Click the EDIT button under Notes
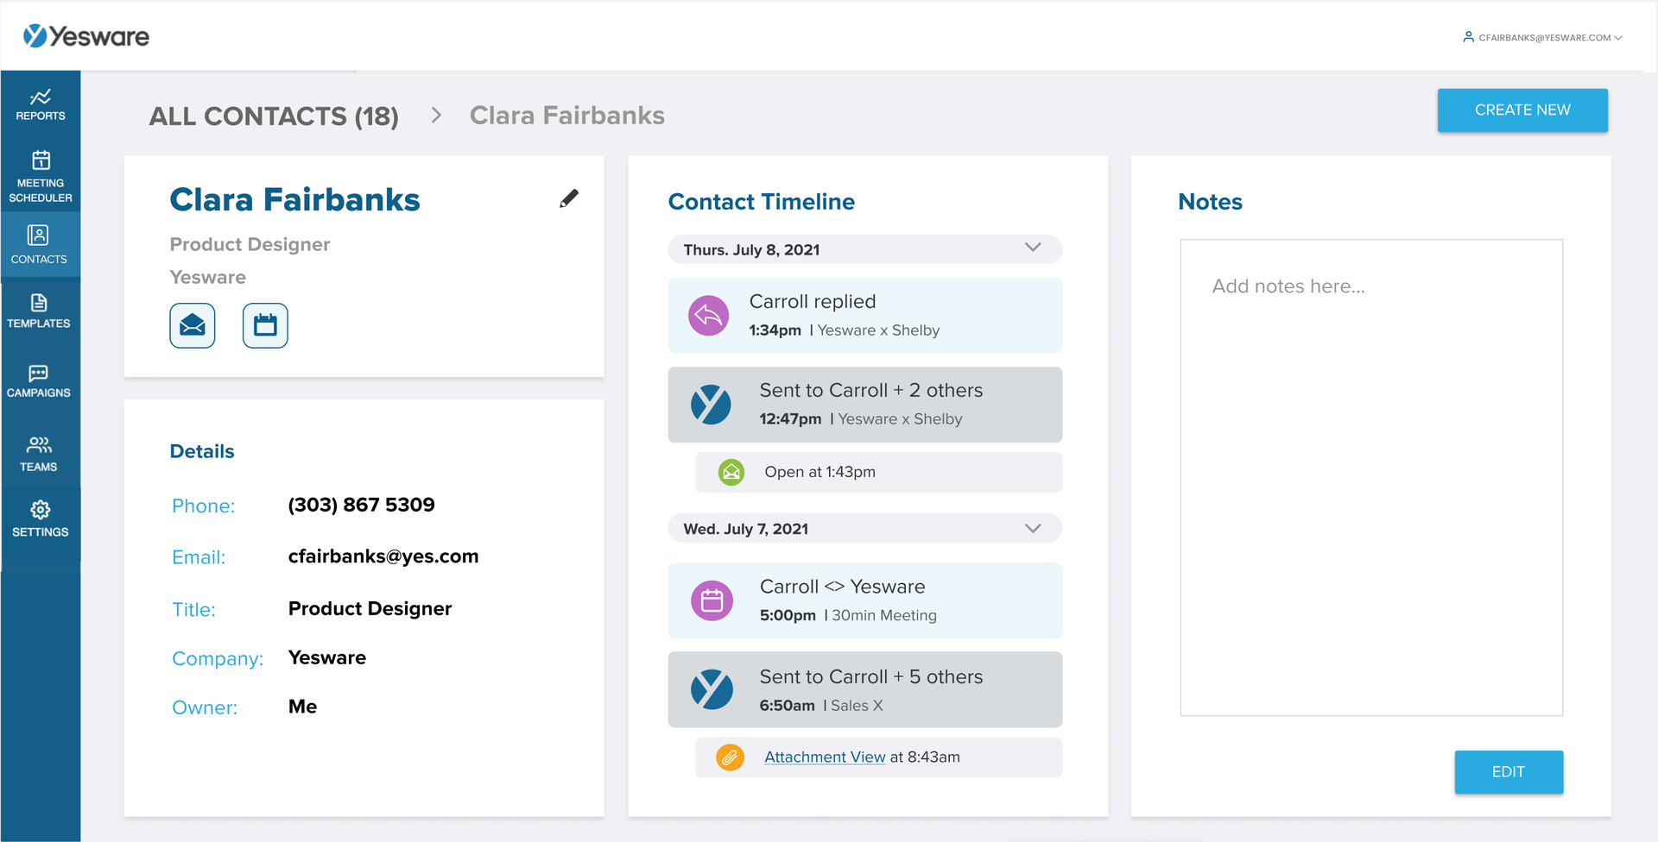The image size is (1658, 842). [1509, 772]
